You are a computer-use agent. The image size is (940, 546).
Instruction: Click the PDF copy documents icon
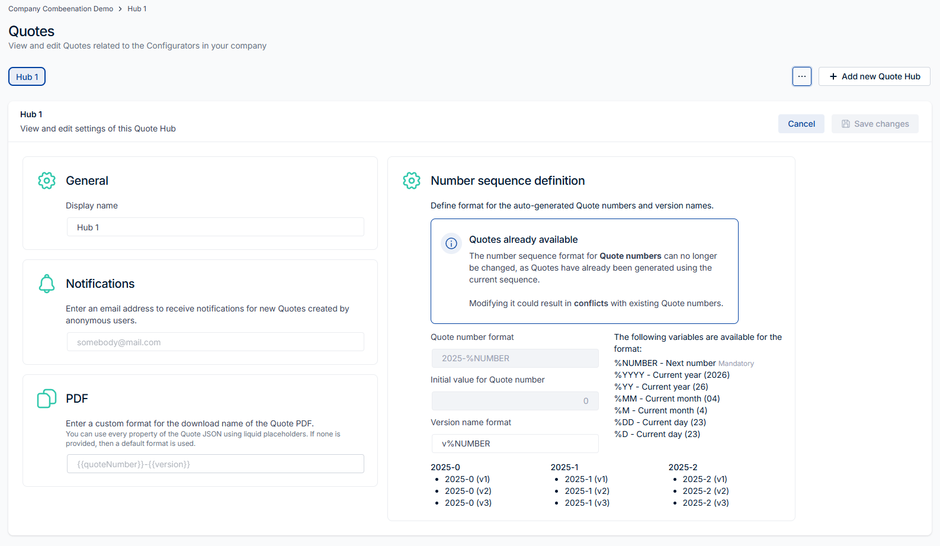pos(47,399)
